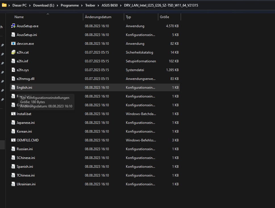Select the English.ini file name
This screenshot has width=275, height=208.
[x=24, y=88]
